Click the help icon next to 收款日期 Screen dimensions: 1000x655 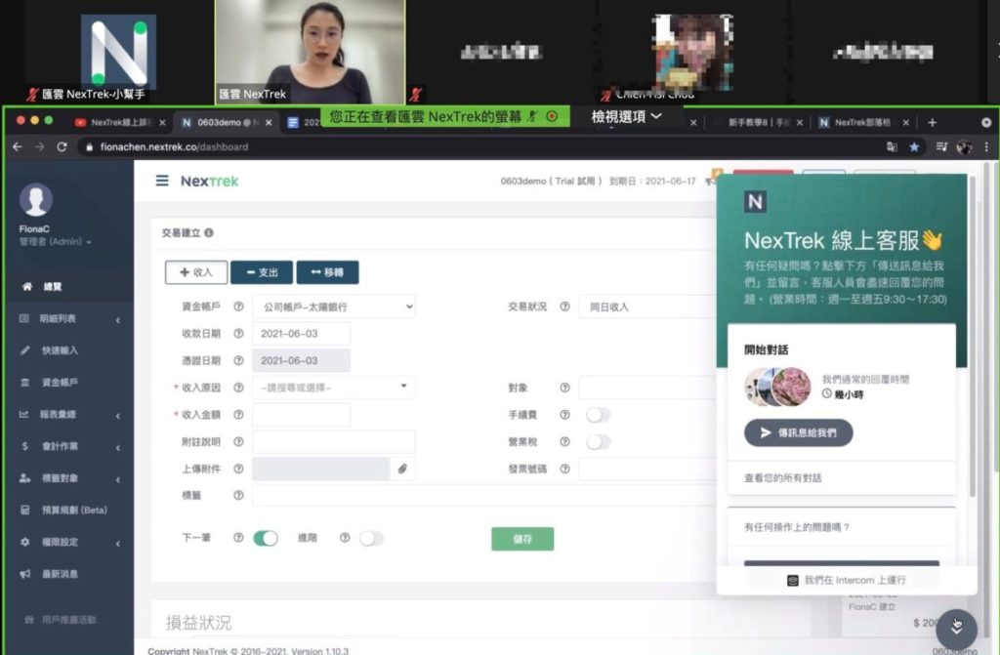(x=238, y=334)
